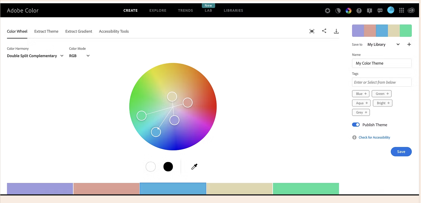
Task: Click the Adobe Color logo
Action: point(23,11)
